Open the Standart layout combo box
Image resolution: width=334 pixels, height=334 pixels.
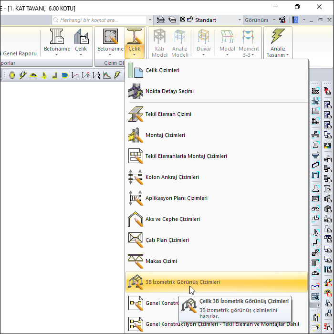[x=211, y=20]
